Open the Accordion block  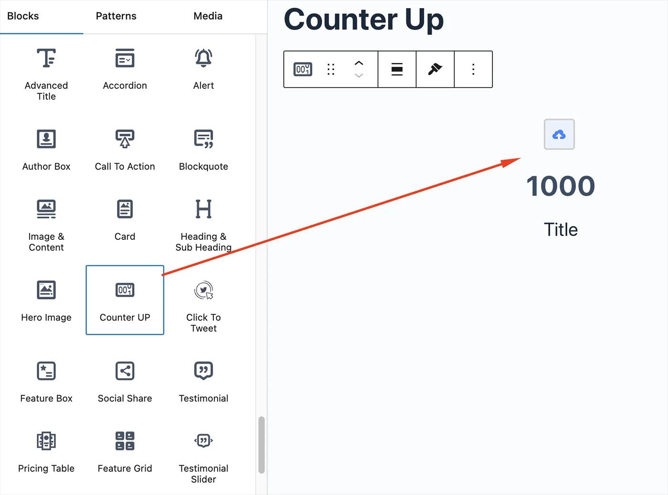(125, 69)
